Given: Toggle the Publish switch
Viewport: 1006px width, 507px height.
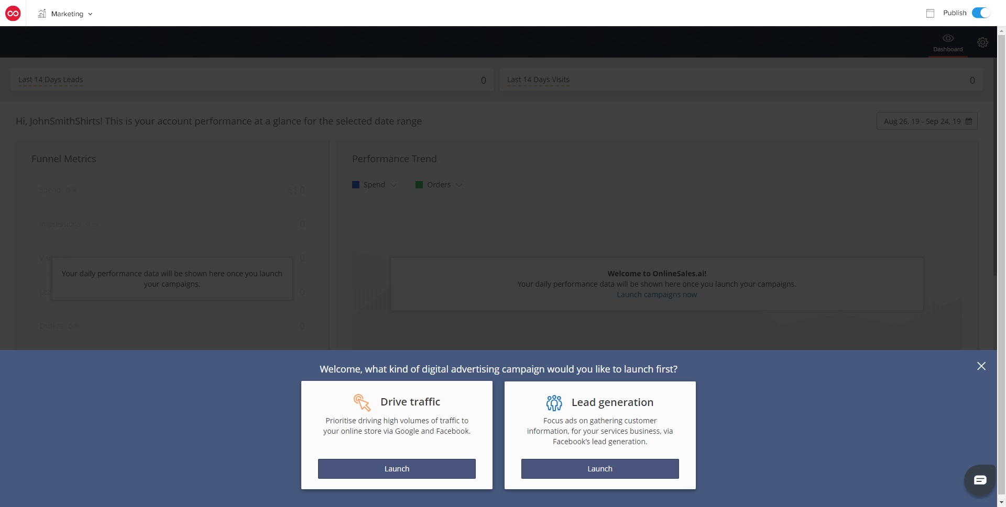Looking at the screenshot, I should [981, 13].
